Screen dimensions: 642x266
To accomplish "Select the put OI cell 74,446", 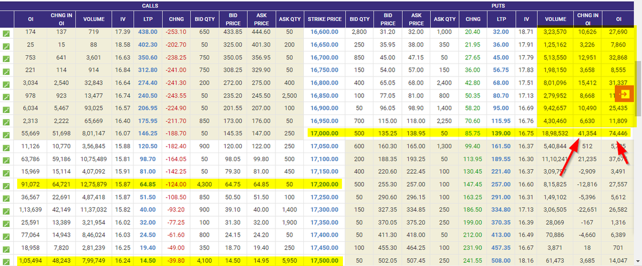I will pos(618,134).
